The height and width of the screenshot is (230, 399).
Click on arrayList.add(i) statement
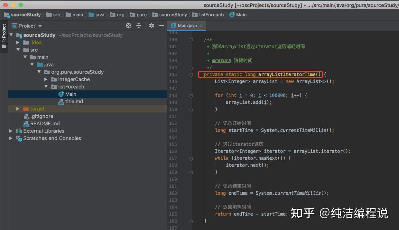tap(248, 102)
